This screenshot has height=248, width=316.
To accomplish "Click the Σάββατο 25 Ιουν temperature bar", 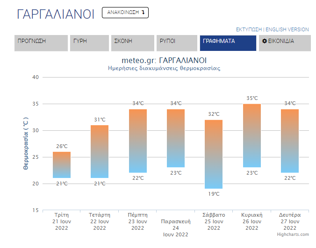I will [214, 154].
